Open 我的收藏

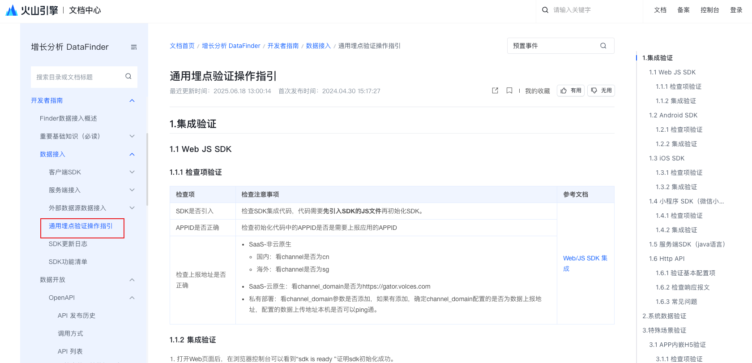(x=537, y=91)
